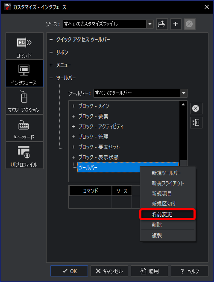Viewport: 214px width, 282px height.
Task: Open the UIプロファイル sidebar section
Action: point(24,155)
